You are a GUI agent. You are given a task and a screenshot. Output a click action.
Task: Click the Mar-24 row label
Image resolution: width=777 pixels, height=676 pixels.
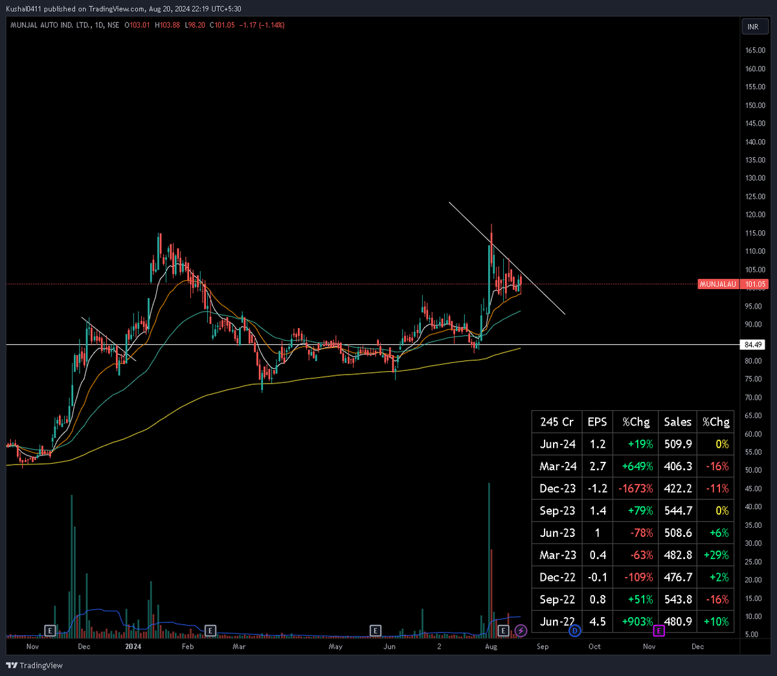[557, 466]
